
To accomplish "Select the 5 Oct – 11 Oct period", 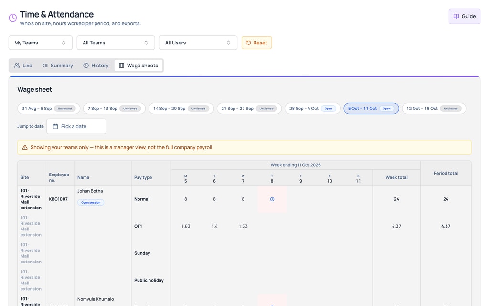I will pyautogui.click(x=371, y=109).
